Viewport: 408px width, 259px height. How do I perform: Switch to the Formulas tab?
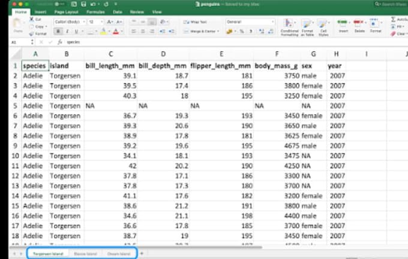coord(95,12)
